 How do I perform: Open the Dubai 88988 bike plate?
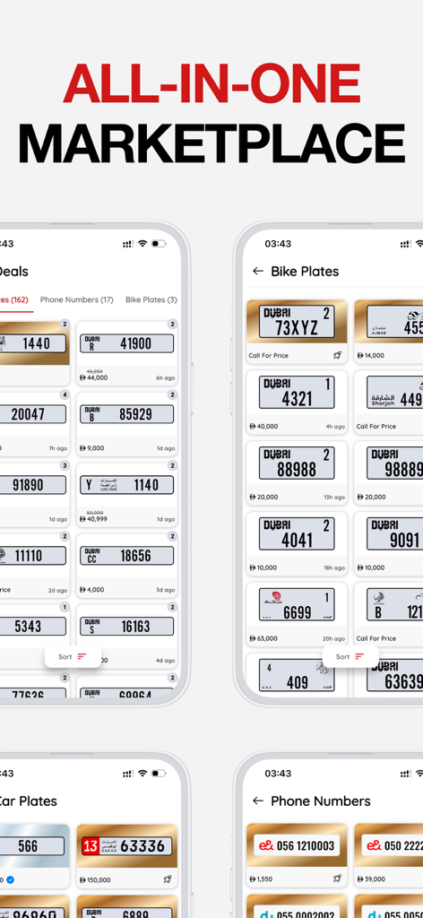pyautogui.click(x=297, y=473)
